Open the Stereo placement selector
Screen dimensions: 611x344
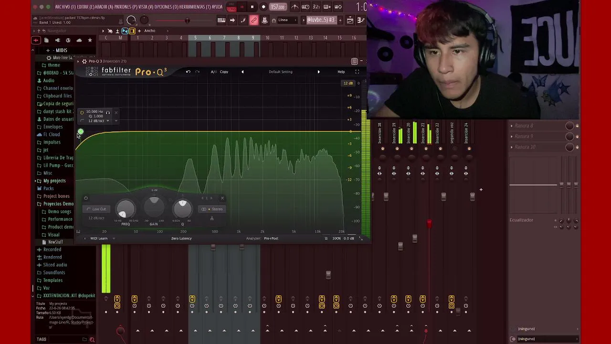click(x=212, y=209)
